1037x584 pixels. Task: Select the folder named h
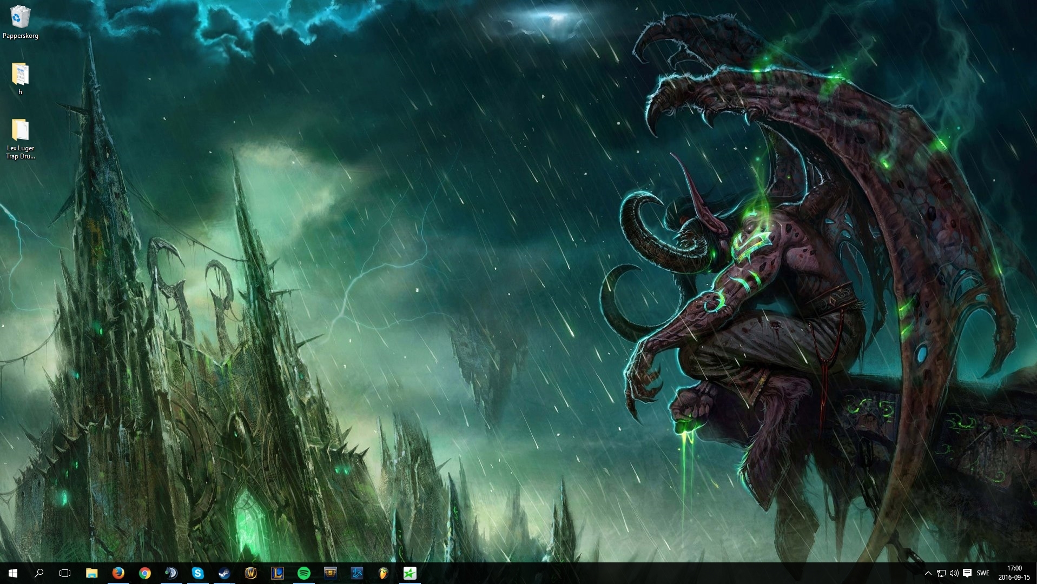click(21, 79)
